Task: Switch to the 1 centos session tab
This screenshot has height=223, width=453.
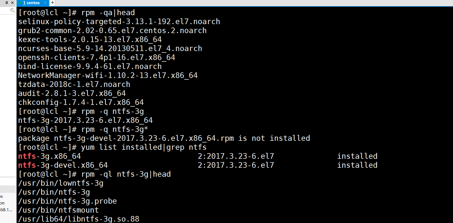Action: coord(31,3)
